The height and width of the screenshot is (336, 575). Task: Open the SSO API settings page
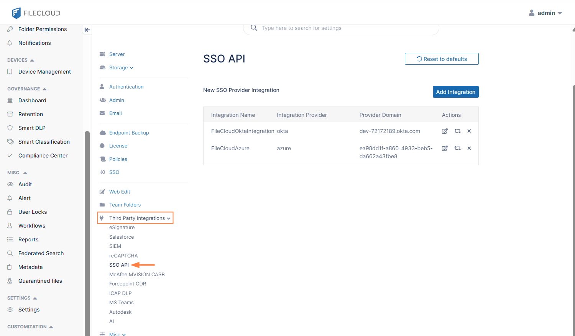(119, 265)
